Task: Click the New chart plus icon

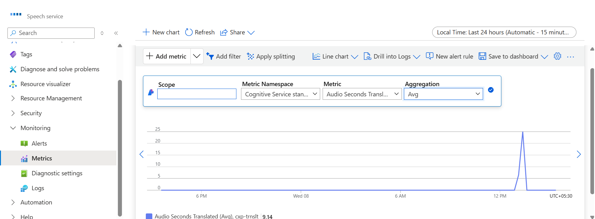Action: [146, 32]
